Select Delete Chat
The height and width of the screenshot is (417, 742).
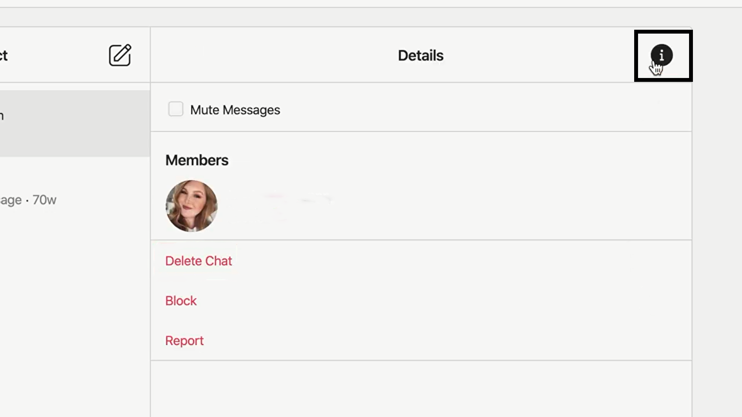[x=198, y=261]
